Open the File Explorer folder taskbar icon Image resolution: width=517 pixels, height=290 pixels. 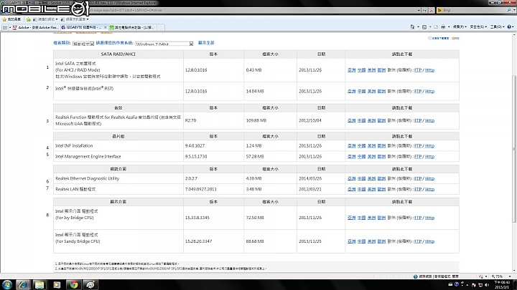click(39, 284)
